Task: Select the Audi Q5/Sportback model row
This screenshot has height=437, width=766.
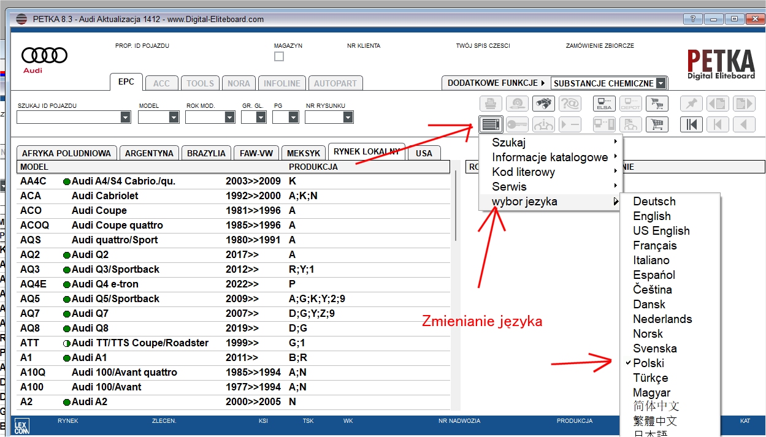Action: [115, 299]
